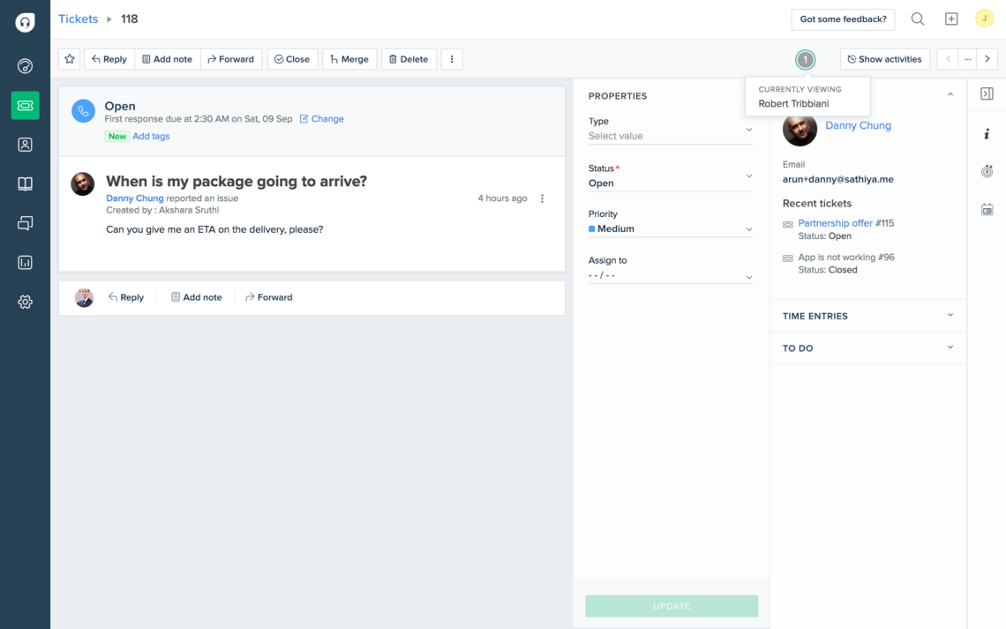Collapse the right-side panel
This screenshot has width=1006, height=629.
(988, 91)
